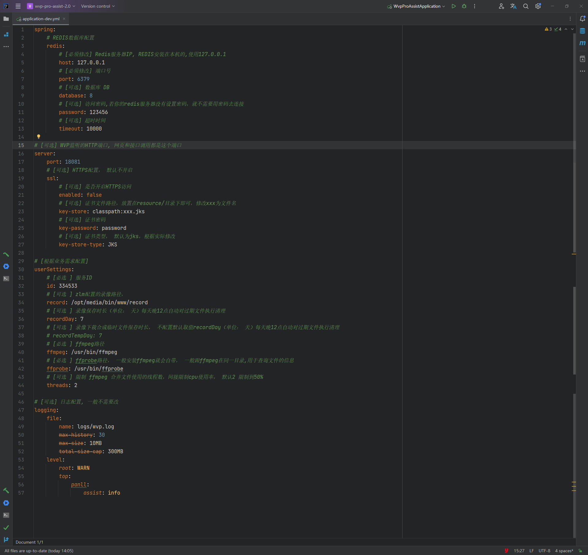Run WvpProAssistApplication with the play button
The width and height of the screenshot is (588, 555).
[x=454, y=6]
